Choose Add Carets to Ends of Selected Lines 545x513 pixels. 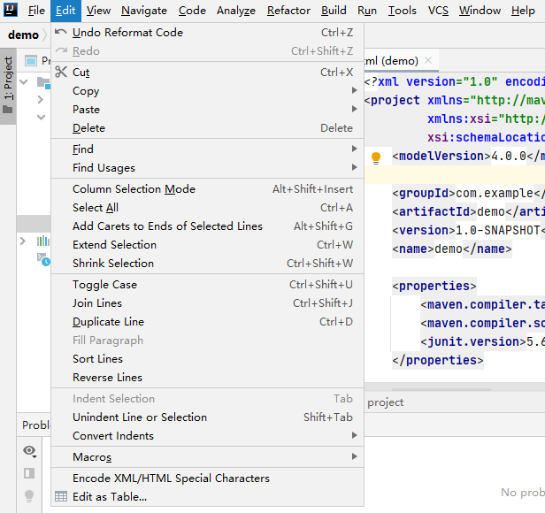[208, 226]
